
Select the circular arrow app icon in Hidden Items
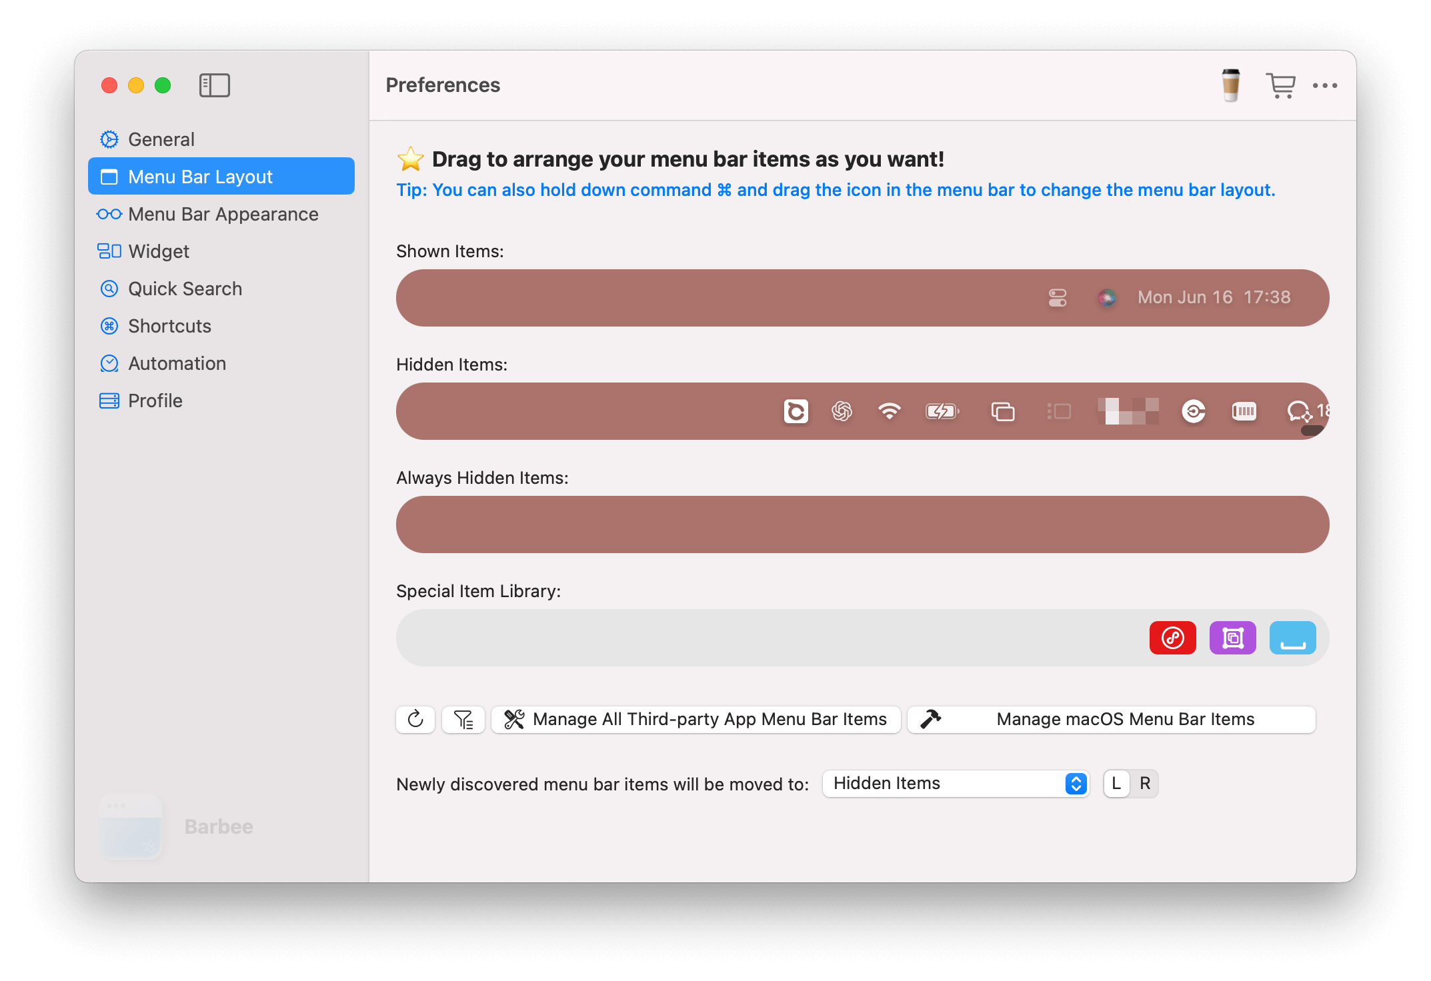tap(1193, 411)
